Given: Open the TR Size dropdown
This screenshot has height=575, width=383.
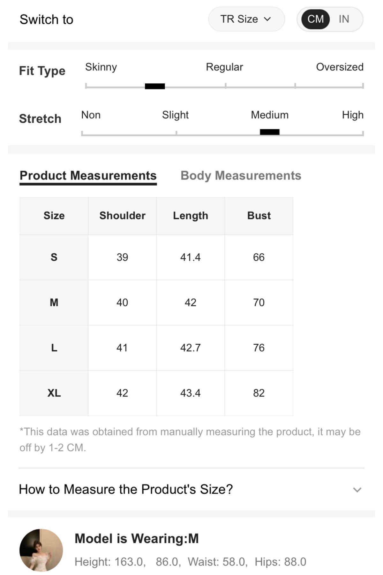Looking at the screenshot, I should tap(246, 19).
